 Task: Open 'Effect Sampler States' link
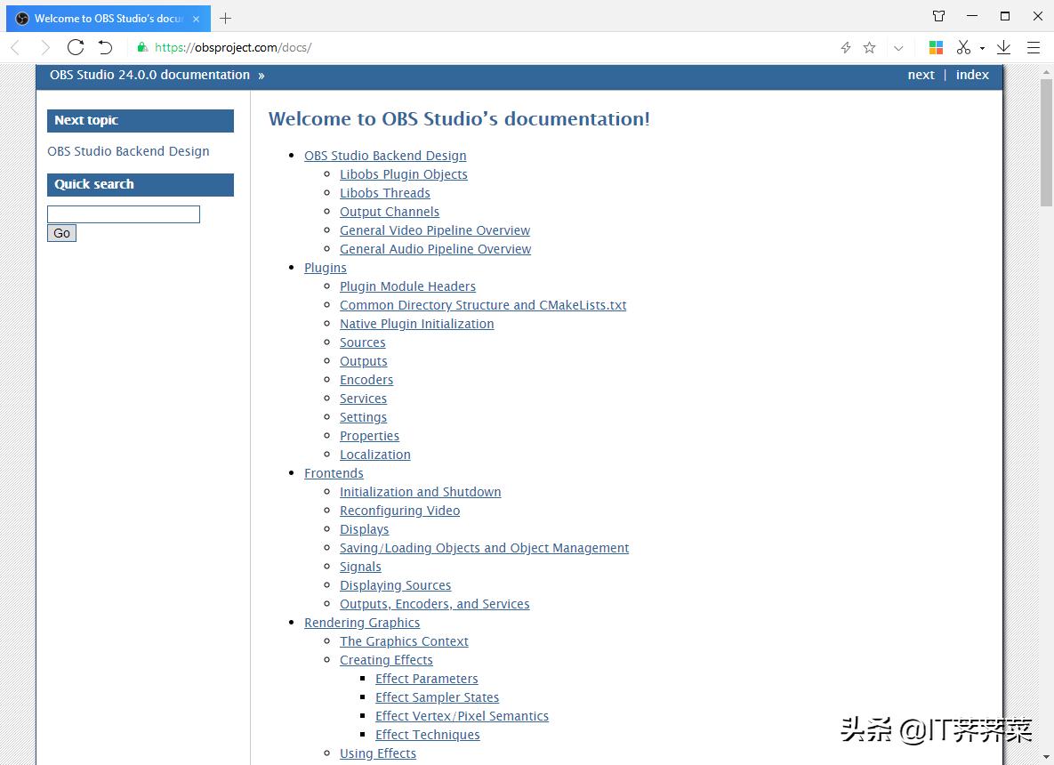437,697
